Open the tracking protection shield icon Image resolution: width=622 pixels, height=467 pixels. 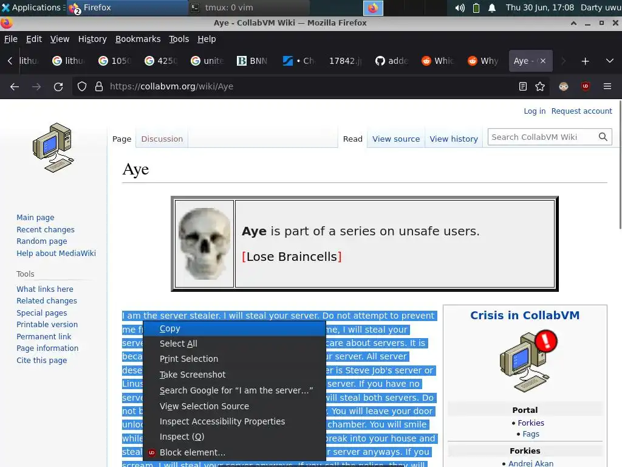82,86
